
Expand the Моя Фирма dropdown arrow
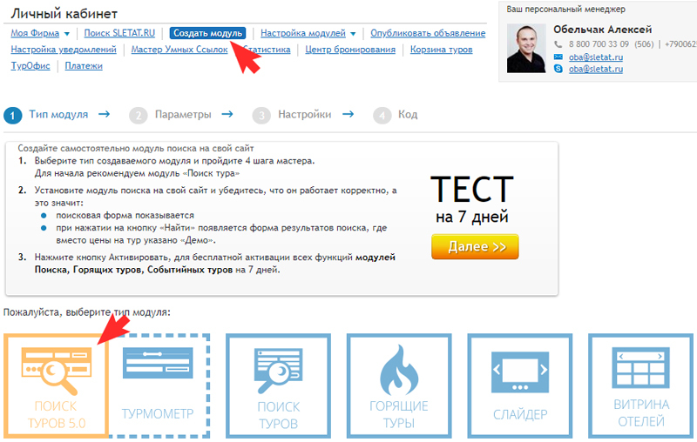(x=67, y=34)
